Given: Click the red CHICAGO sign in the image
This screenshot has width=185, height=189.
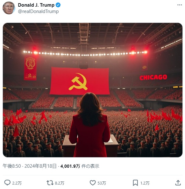Looking at the screenshot, I should tap(153, 78).
